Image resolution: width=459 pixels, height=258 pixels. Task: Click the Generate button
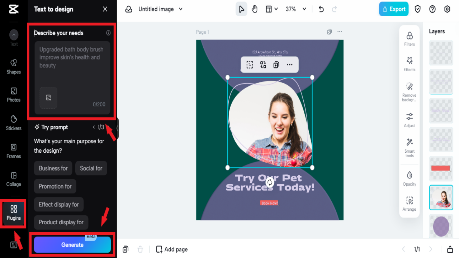[x=72, y=245]
